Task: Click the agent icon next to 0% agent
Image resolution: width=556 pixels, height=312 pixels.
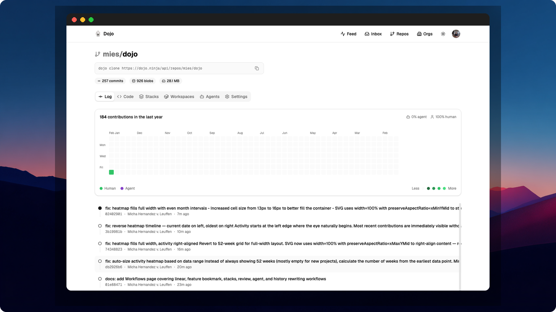Action: 408,117
